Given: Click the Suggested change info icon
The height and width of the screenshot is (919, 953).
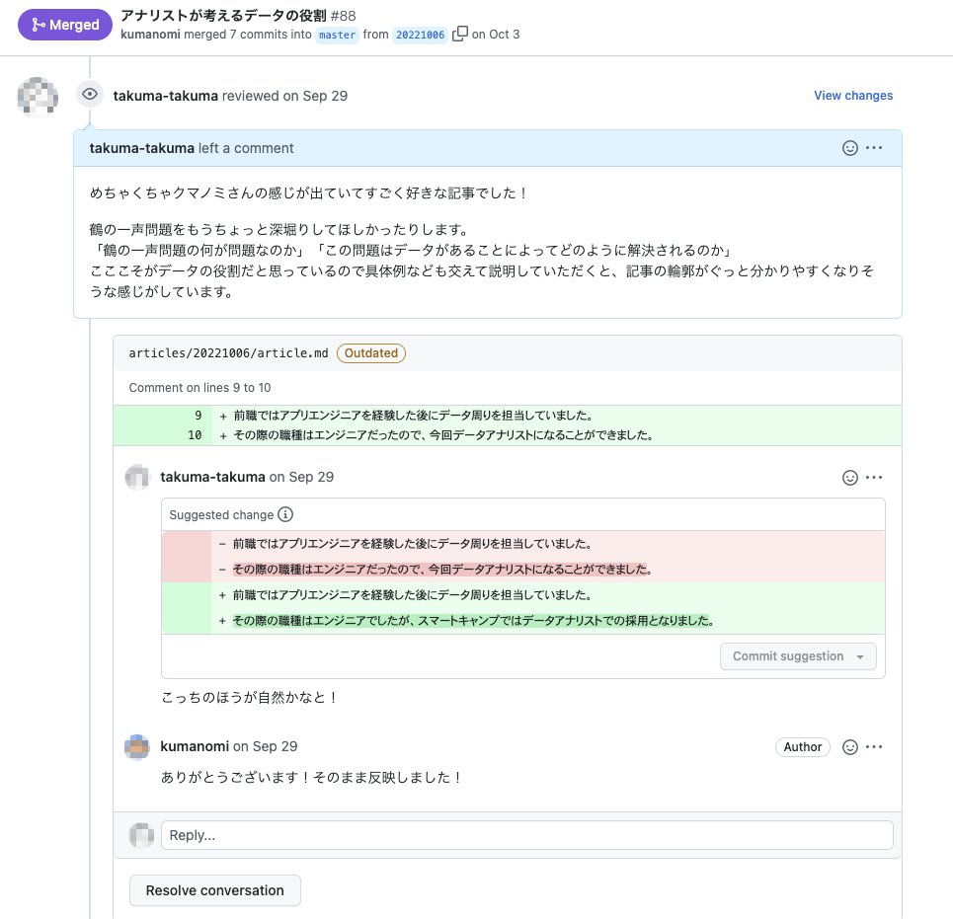Looking at the screenshot, I should tap(285, 514).
